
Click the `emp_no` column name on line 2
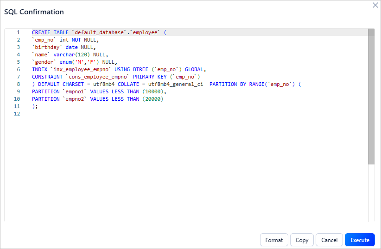pyautogui.click(x=44, y=40)
